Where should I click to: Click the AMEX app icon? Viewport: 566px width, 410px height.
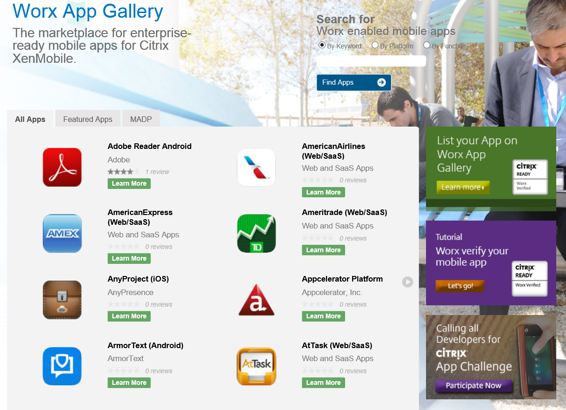point(62,233)
